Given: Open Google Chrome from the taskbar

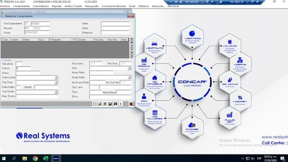Looking at the screenshot, I should [x=35, y=158].
